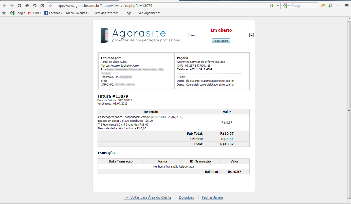Click the ID. Transação column header
The width and height of the screenshot is (351, 204).
coord(200,161)
